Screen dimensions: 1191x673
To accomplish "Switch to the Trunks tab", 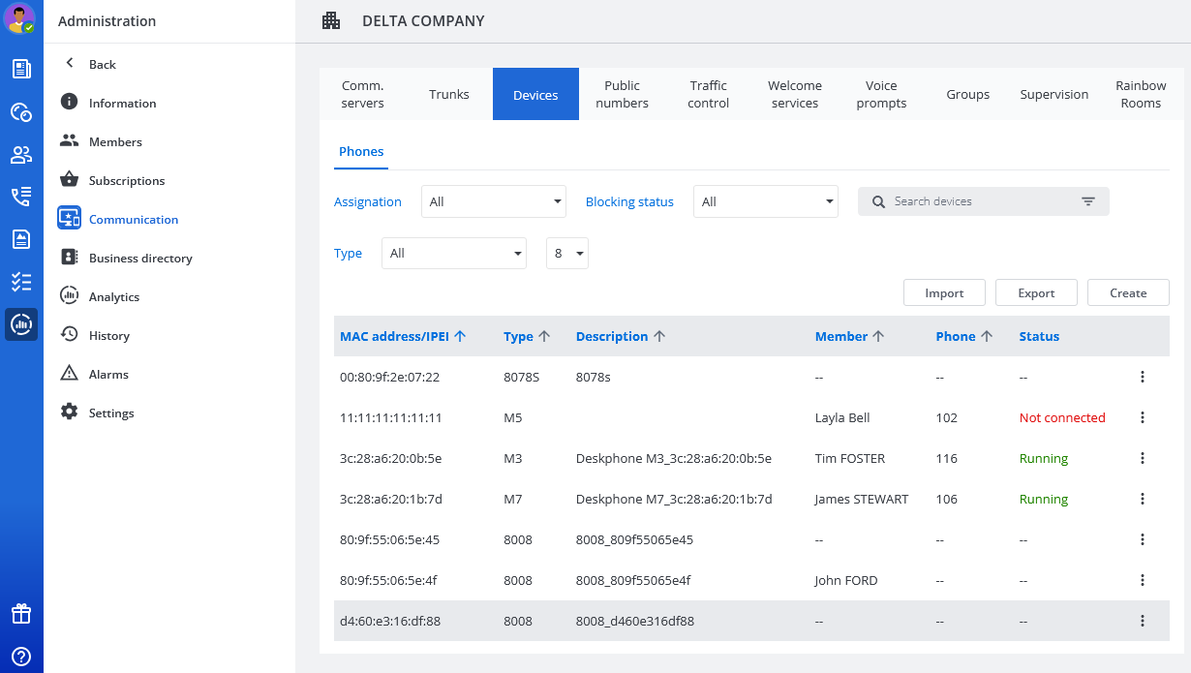I will coord(449,94).
